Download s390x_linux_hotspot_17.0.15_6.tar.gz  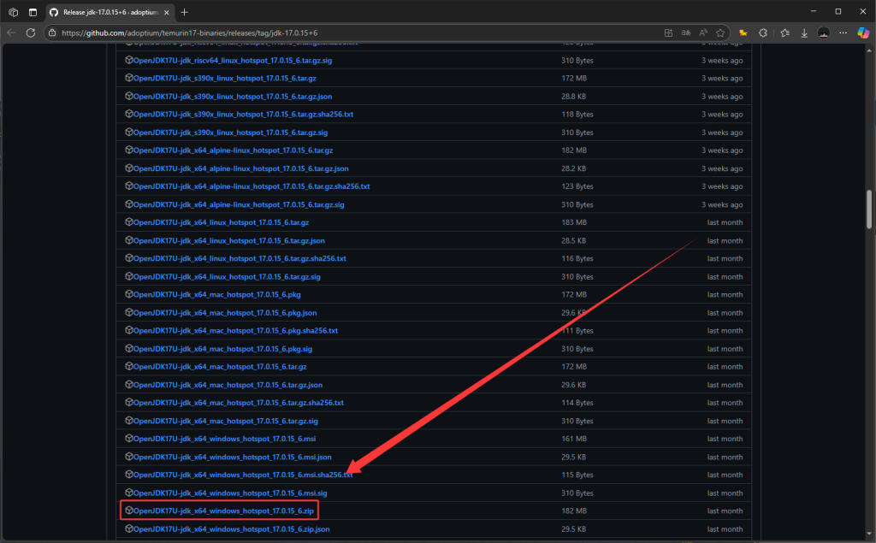click(225, 78)
